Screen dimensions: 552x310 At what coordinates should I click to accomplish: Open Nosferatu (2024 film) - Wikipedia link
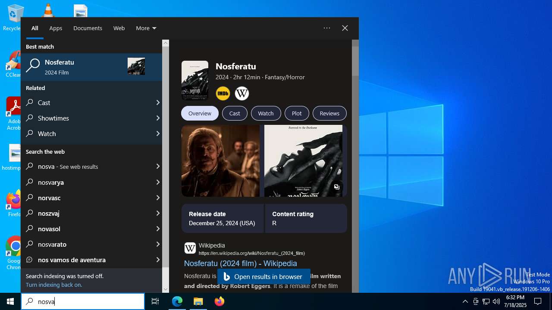(241, 263)
